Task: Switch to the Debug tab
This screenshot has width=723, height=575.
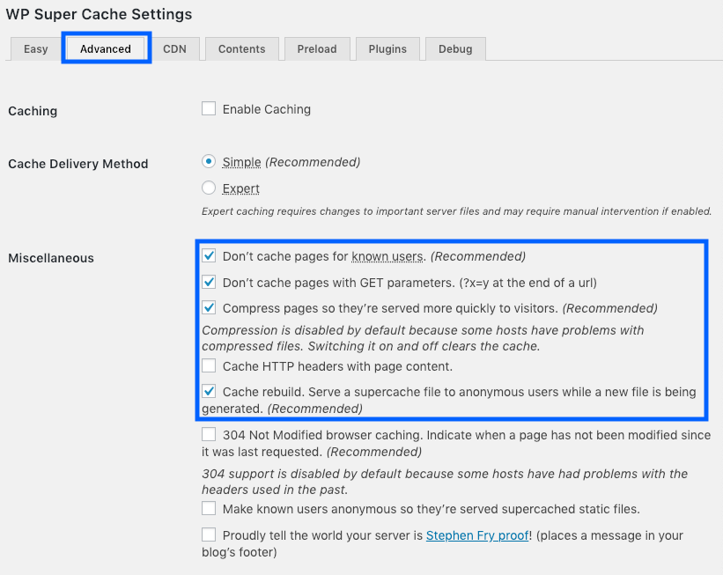Action: pos(455,49)
